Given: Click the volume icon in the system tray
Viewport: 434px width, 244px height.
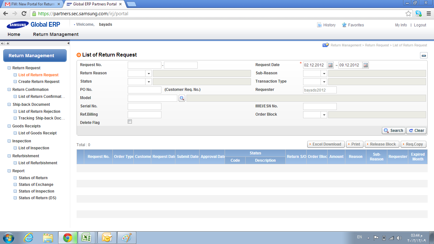Looking at the screenshot, I should click(x=399, y=238).
